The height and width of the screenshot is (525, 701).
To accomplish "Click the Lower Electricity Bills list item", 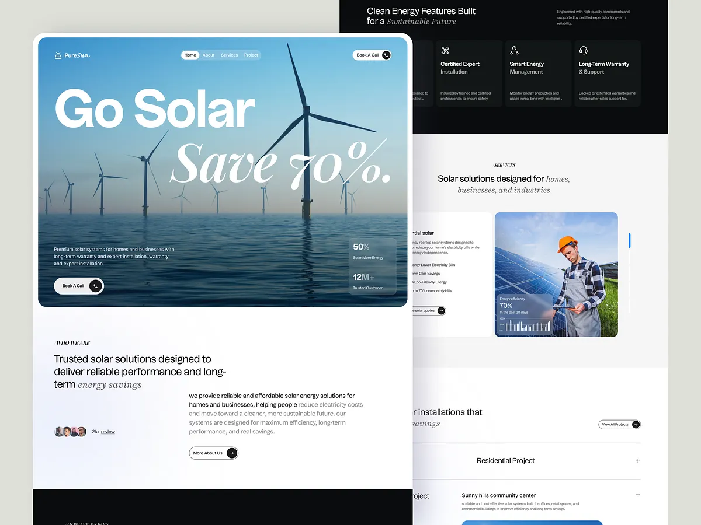I will 433,265.
